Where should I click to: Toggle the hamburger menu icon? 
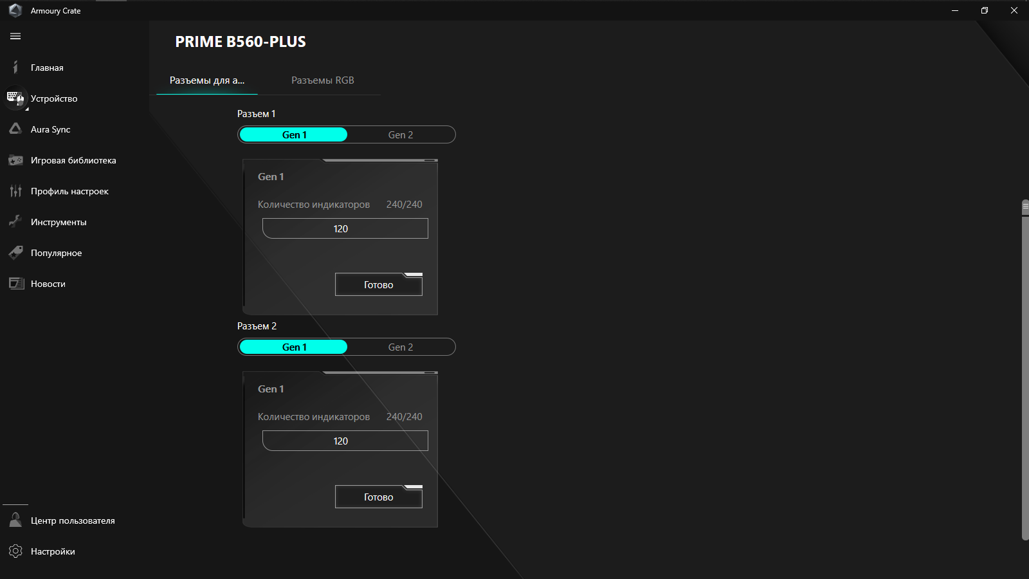coord(15,36)
